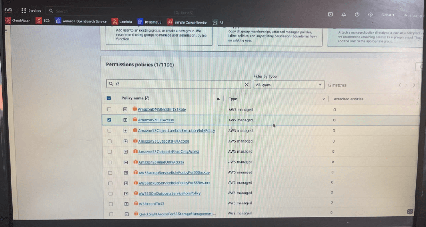
Task: Open the Services grid menu
Action: coord(32,11)
